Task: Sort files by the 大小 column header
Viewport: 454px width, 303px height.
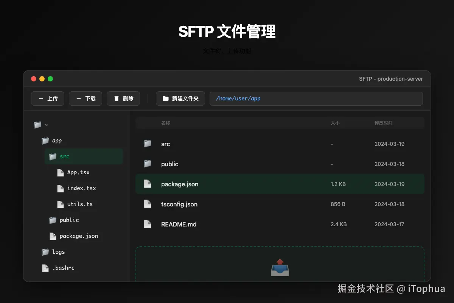Action: 335,123
